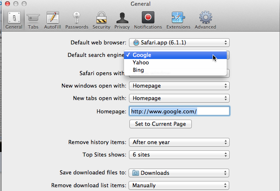Open the Advanced gear pane
This screenshot has height=191, width=280.
pyautogui.click(x=206, y=20)
